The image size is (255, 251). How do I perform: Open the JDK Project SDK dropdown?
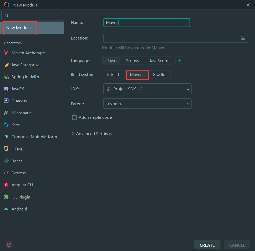147,89
